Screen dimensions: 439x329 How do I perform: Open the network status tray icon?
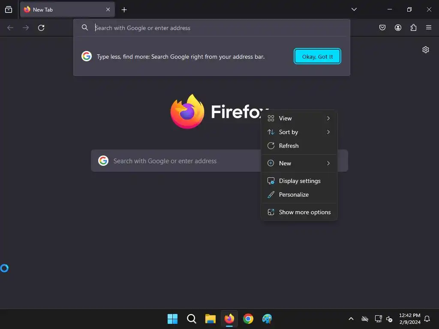[x=378, y=319]
